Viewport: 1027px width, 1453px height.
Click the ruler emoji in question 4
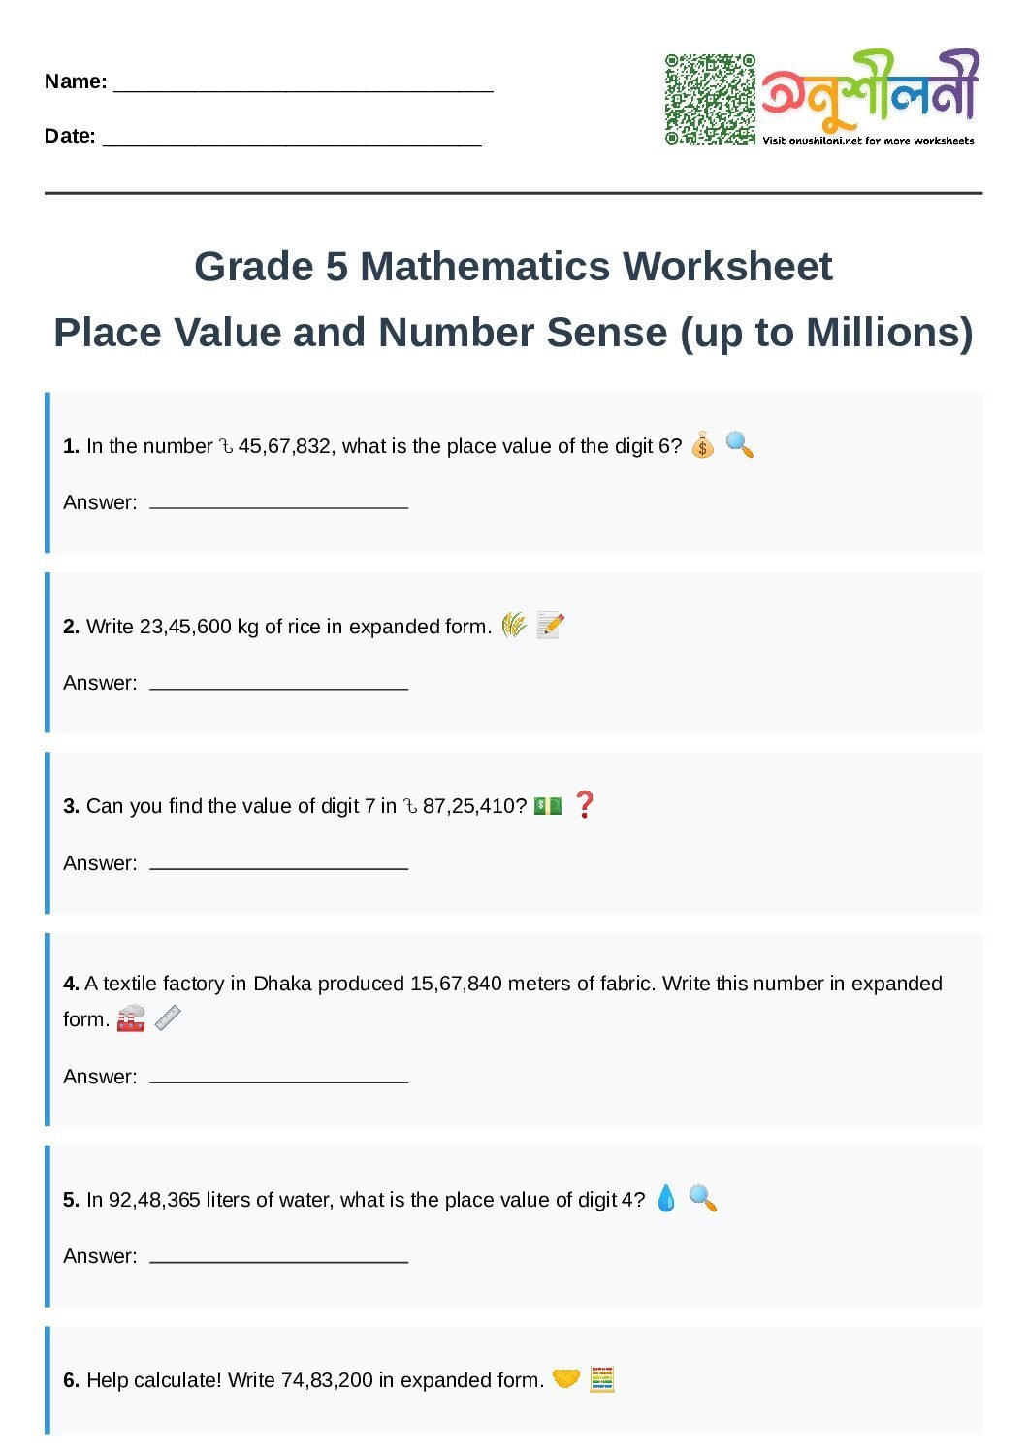point(168,1018)
